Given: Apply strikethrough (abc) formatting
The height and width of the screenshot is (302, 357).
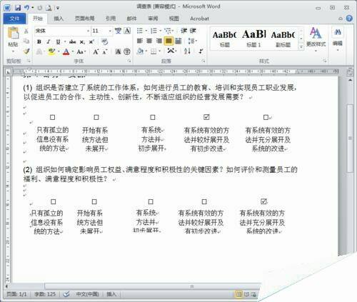Looking at the screenshot, I should 72,42.
